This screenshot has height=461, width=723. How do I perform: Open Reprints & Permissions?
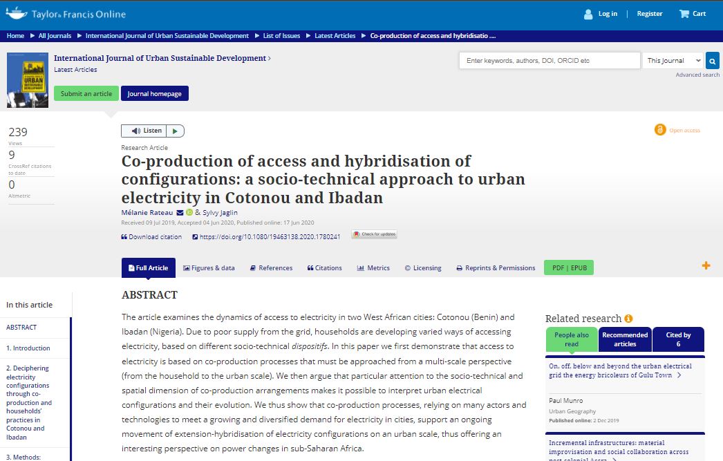tap(496, 268)
